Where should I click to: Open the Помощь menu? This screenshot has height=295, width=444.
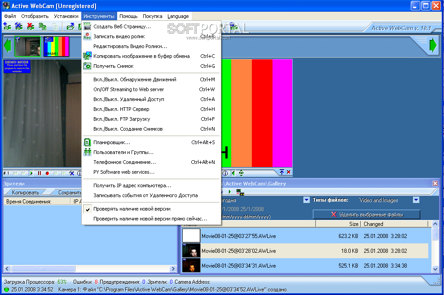point(128,17)
